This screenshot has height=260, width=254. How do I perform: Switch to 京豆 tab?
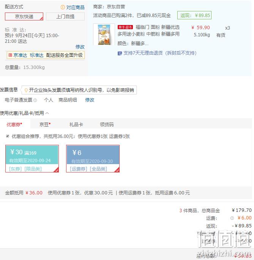click(x=45, y=124)
